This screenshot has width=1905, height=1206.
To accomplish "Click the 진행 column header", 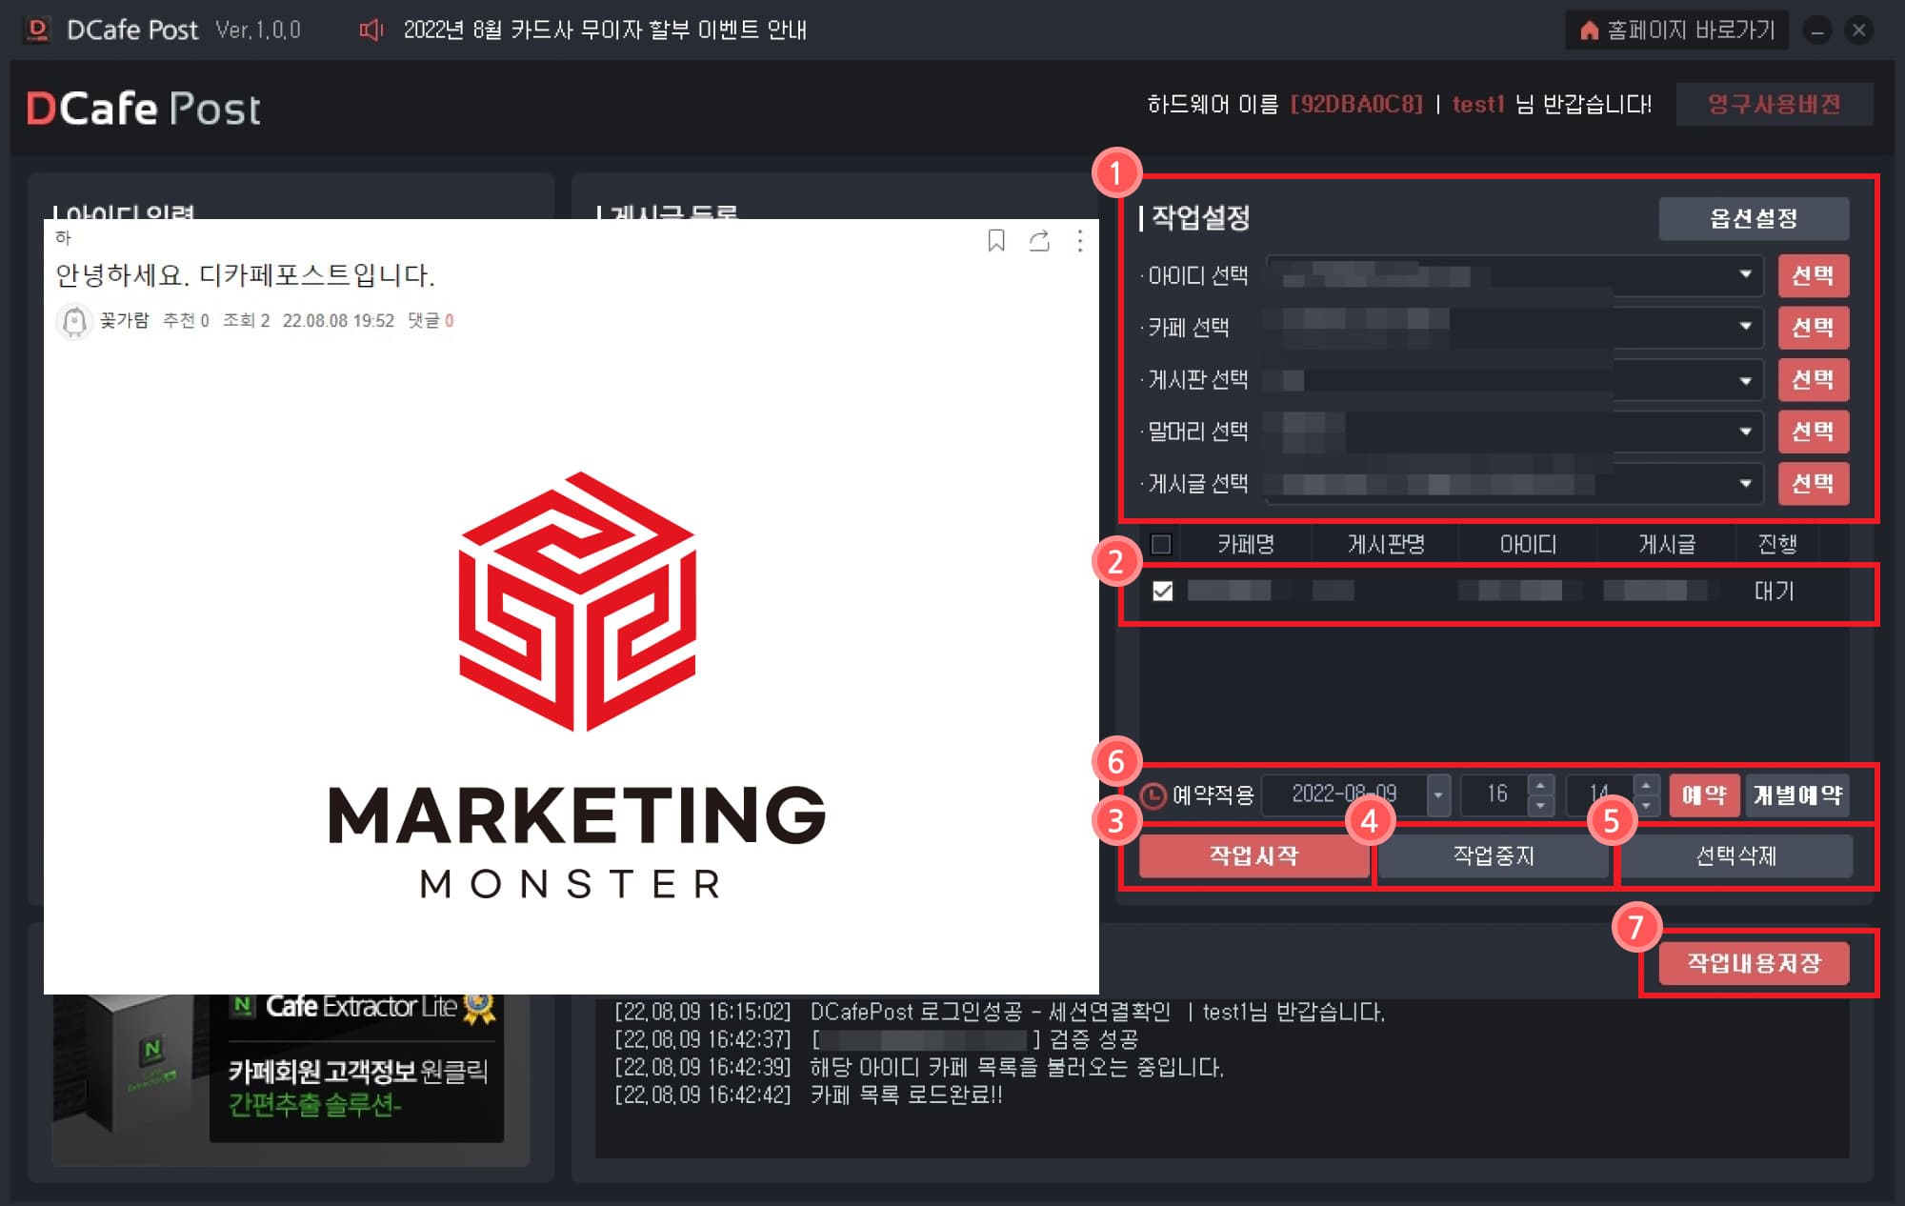I will [1776, 544].
